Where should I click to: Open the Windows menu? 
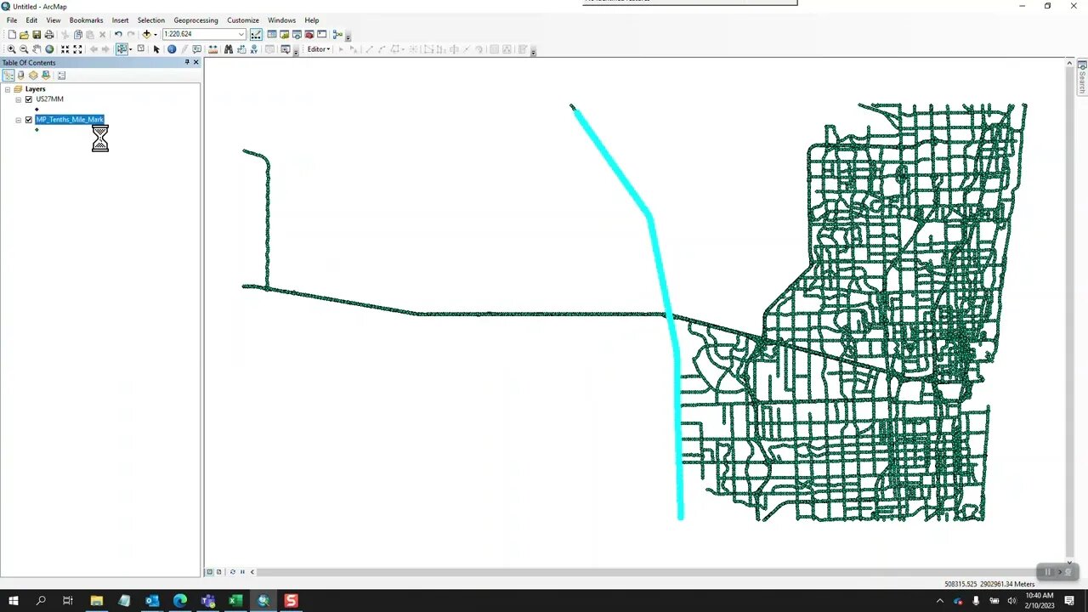[281, 20]
